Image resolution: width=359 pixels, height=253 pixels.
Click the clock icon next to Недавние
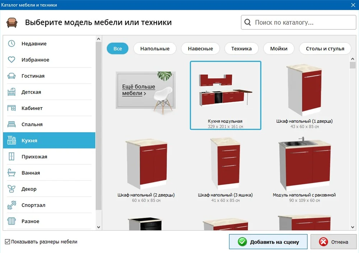pos(11,43)
